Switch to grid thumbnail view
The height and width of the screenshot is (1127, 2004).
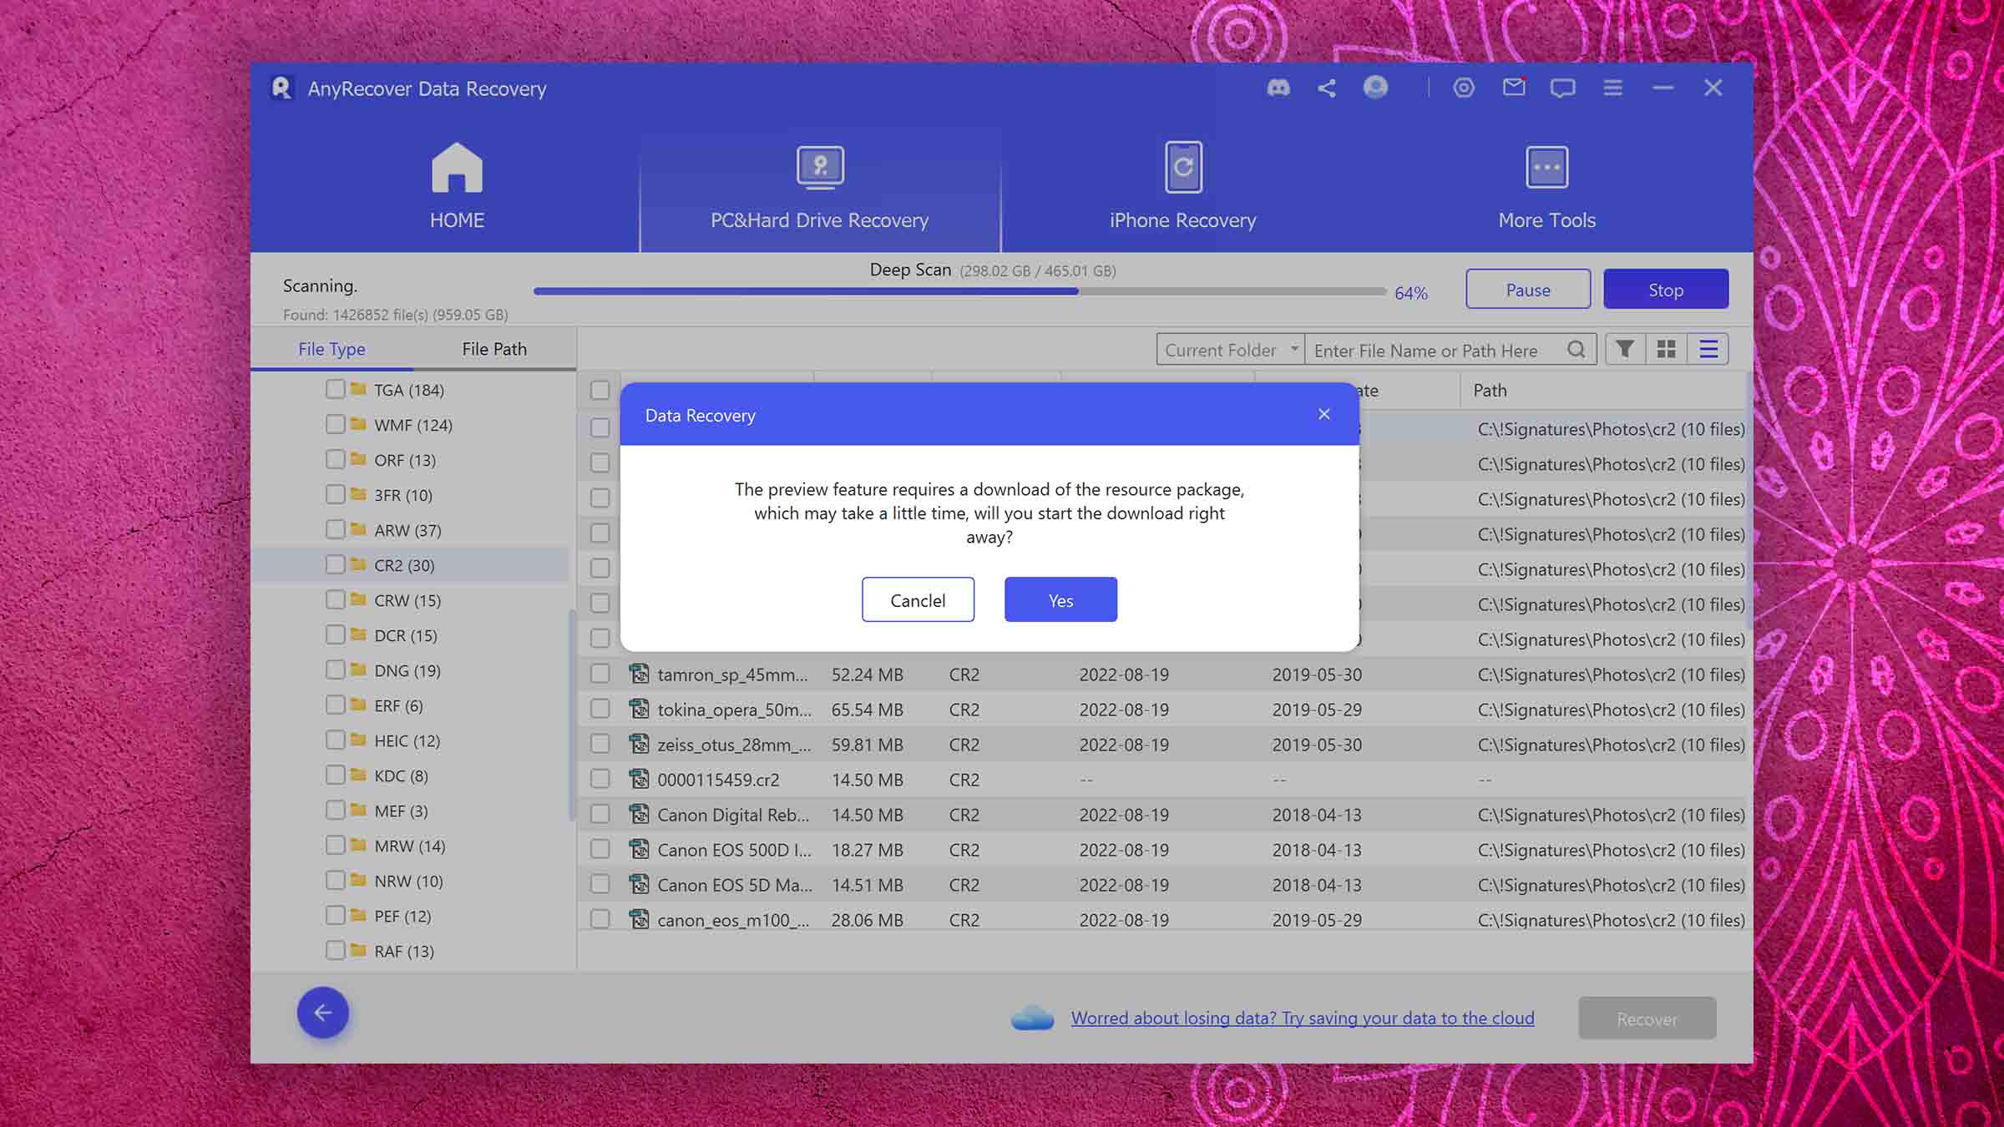coord(1667,349)
